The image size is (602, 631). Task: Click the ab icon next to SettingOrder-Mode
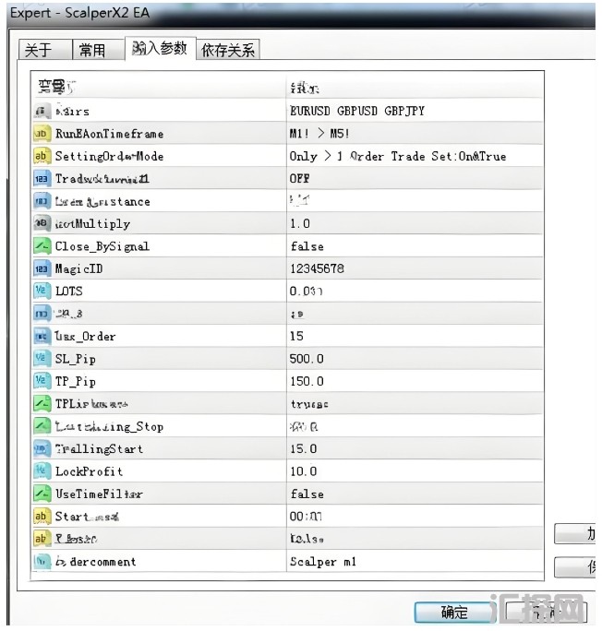pos(42,156)
